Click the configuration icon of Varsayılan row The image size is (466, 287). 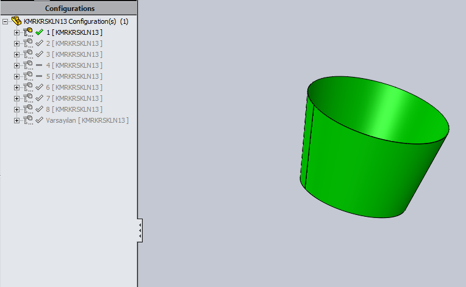coord(28,120)
